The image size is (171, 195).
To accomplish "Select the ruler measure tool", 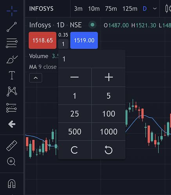I will pos(12,146).
